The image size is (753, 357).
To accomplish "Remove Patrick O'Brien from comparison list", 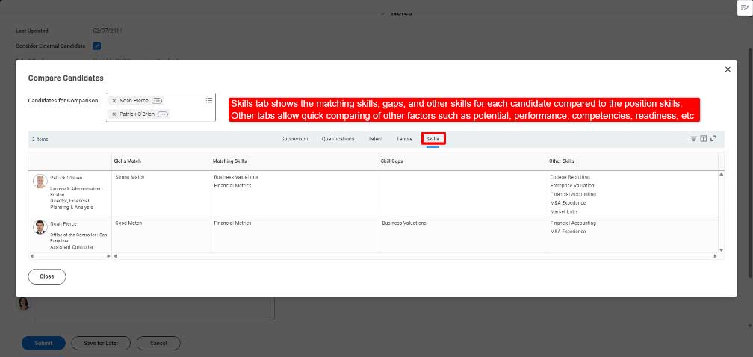I will coord(114,114).
